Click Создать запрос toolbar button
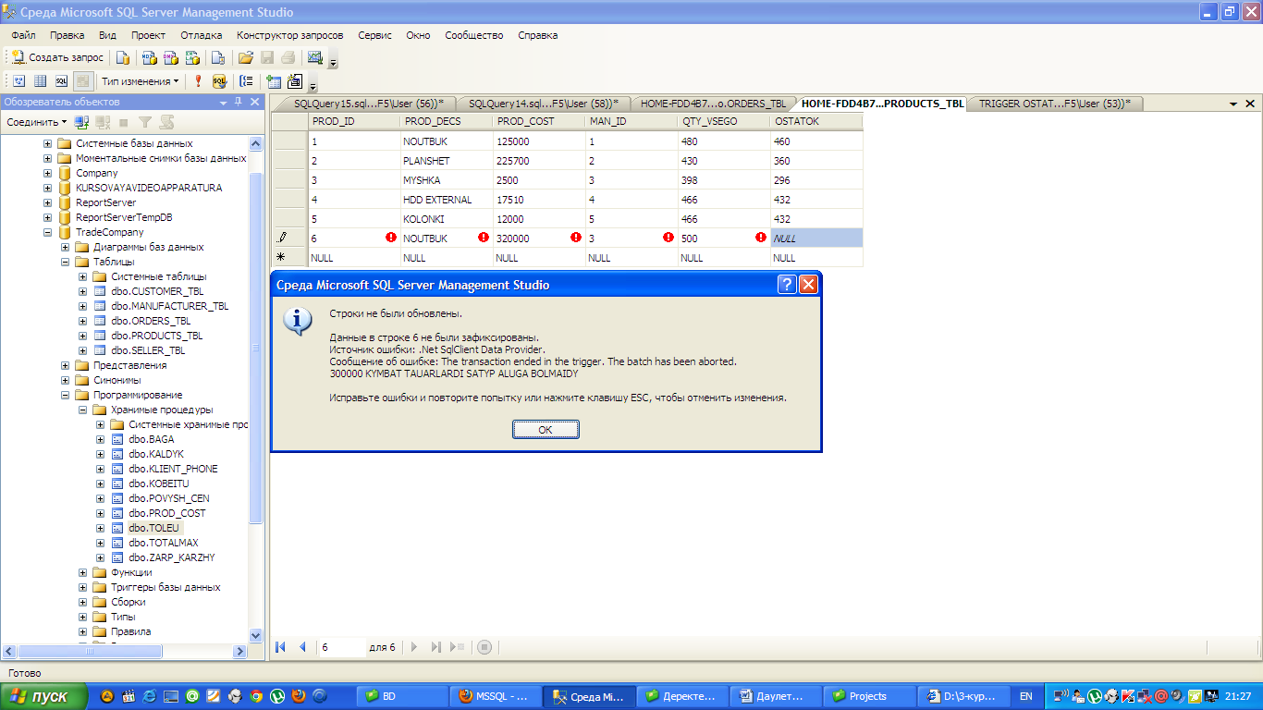 coord(57,57)
